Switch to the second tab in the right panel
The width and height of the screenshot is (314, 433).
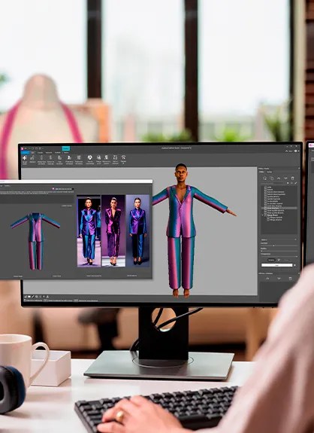270,172
